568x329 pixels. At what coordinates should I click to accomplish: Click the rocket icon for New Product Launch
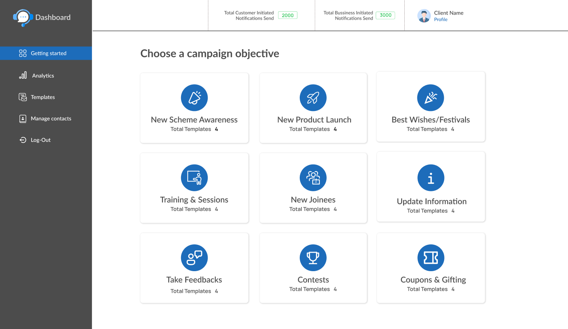(313, 98)
